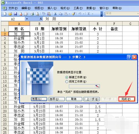
Task: Click the Spelling check icon
Action: point(44,14)
